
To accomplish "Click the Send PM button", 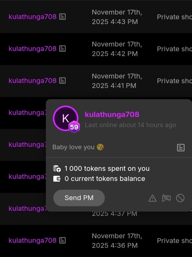I will pos(79,198).
